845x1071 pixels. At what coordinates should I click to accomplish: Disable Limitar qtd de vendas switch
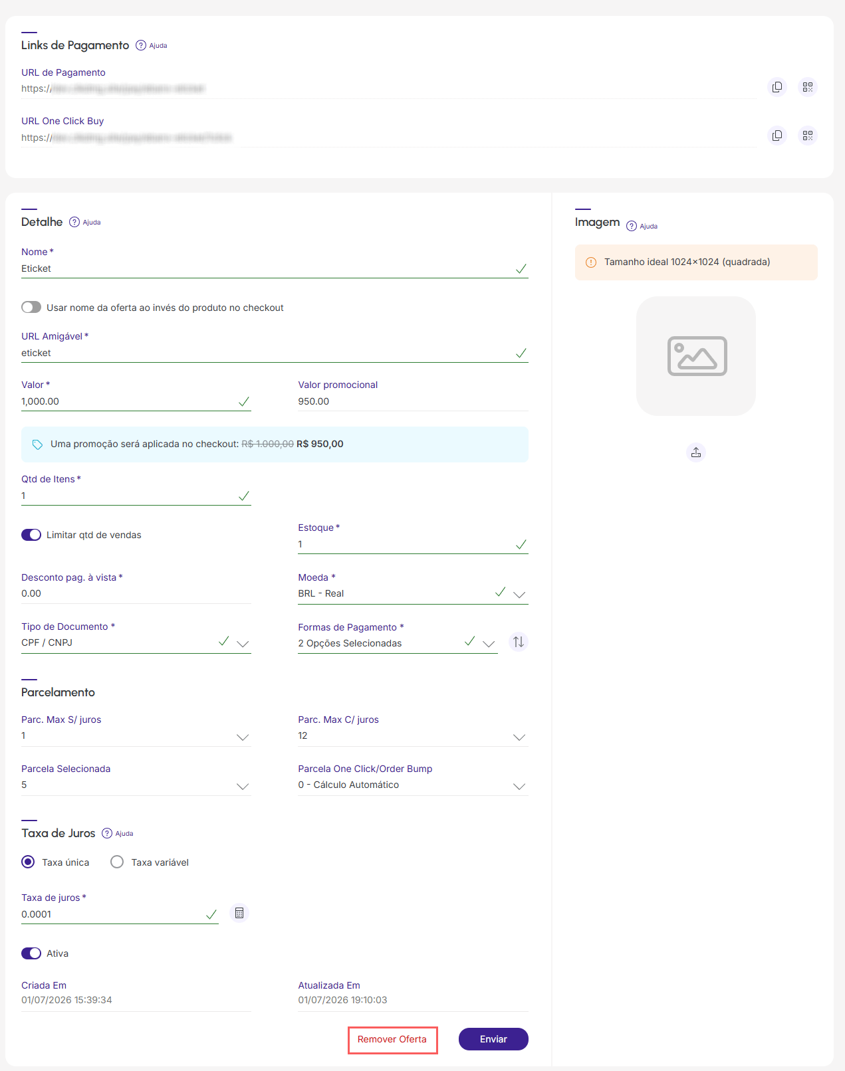31,535
